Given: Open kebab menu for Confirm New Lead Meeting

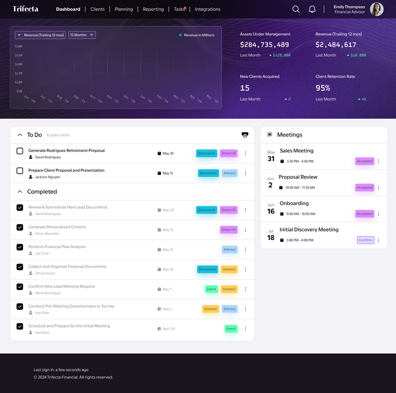Looking at the screenshot, I should (x=246, y=289).
